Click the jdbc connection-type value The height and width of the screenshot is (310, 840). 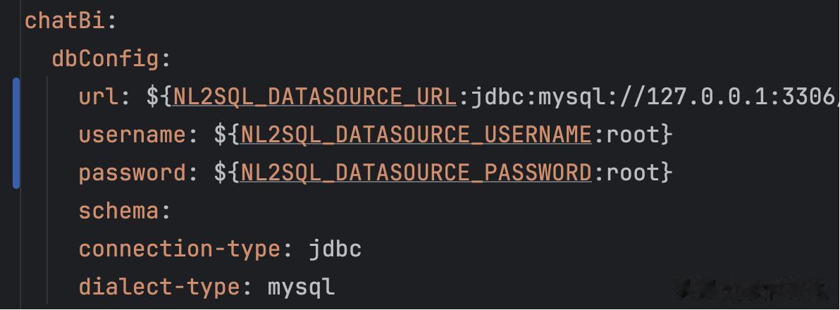[x=335, y=249]
